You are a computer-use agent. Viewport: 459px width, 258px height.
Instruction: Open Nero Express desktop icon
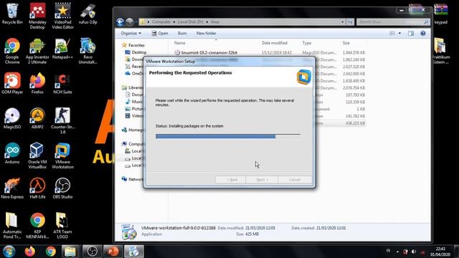pos(12,188)
